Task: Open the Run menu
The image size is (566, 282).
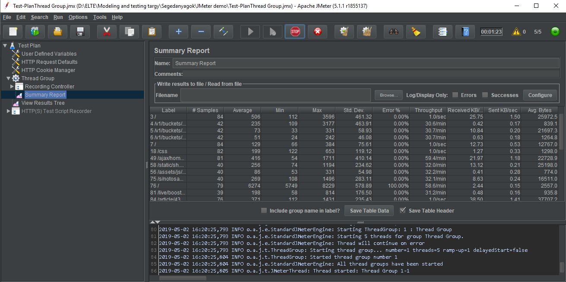Action: tap(58, 17)
